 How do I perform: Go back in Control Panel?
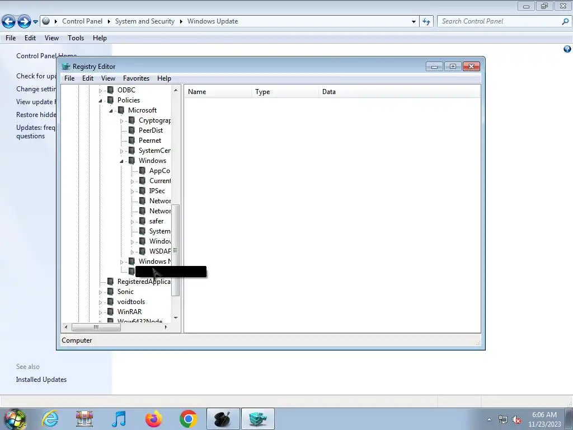click(9, 22)
